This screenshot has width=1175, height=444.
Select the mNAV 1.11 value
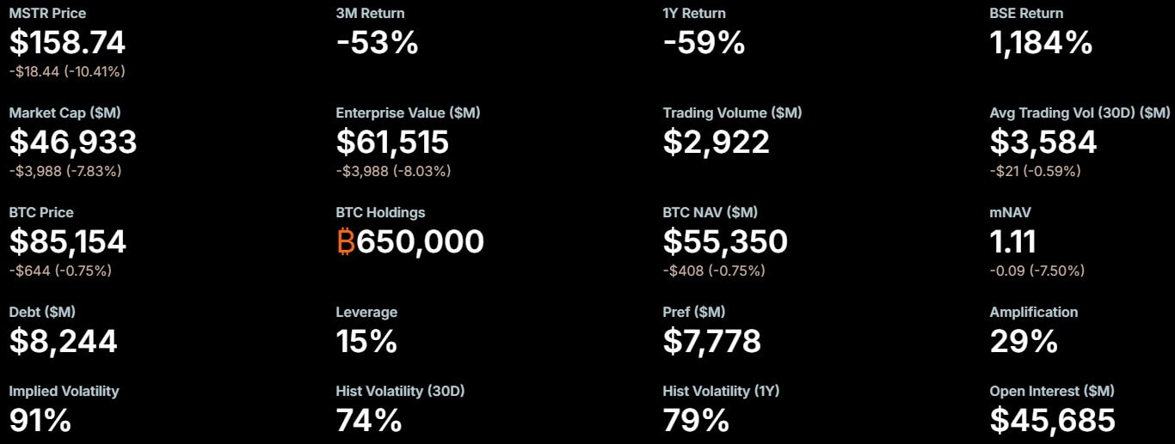[x=1013, y=242]
